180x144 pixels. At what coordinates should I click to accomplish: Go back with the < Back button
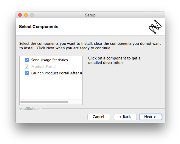pyautogui.click(x=125, y=117)
